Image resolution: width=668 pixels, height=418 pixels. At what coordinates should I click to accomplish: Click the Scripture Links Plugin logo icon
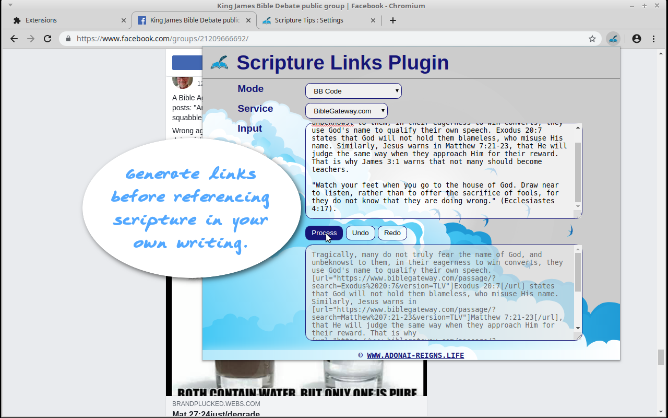pyautogui.click(x=219, y=63)
